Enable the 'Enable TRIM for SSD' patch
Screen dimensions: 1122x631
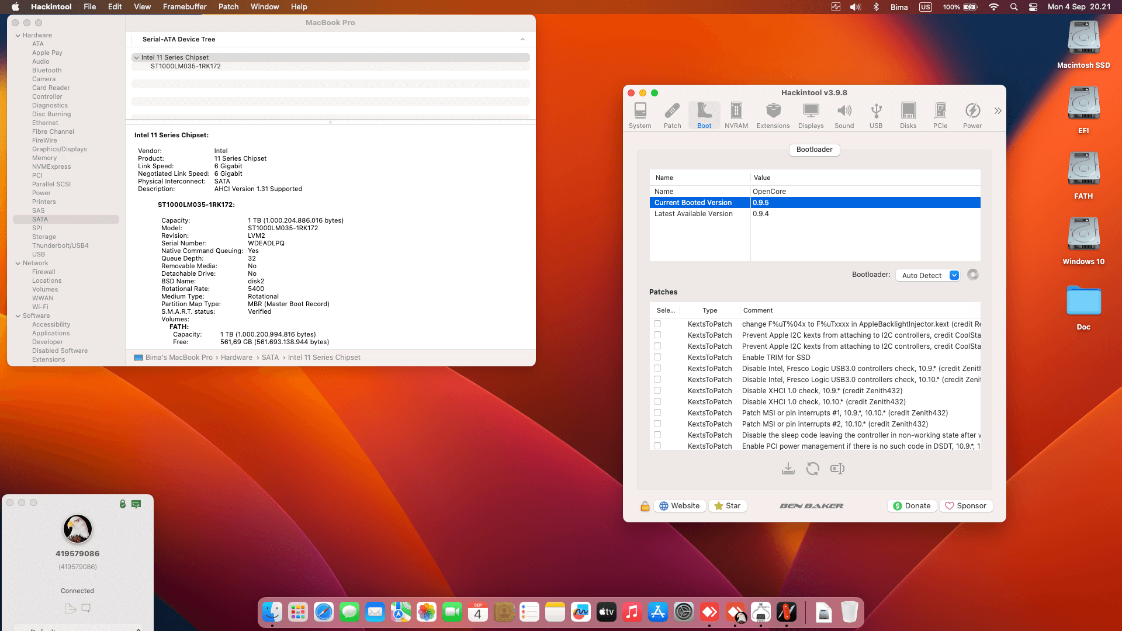(658, 357)
